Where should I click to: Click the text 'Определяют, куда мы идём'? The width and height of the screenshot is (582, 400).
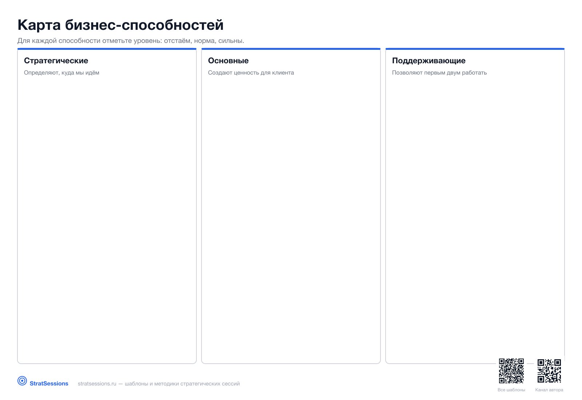(x=61, y=73)
